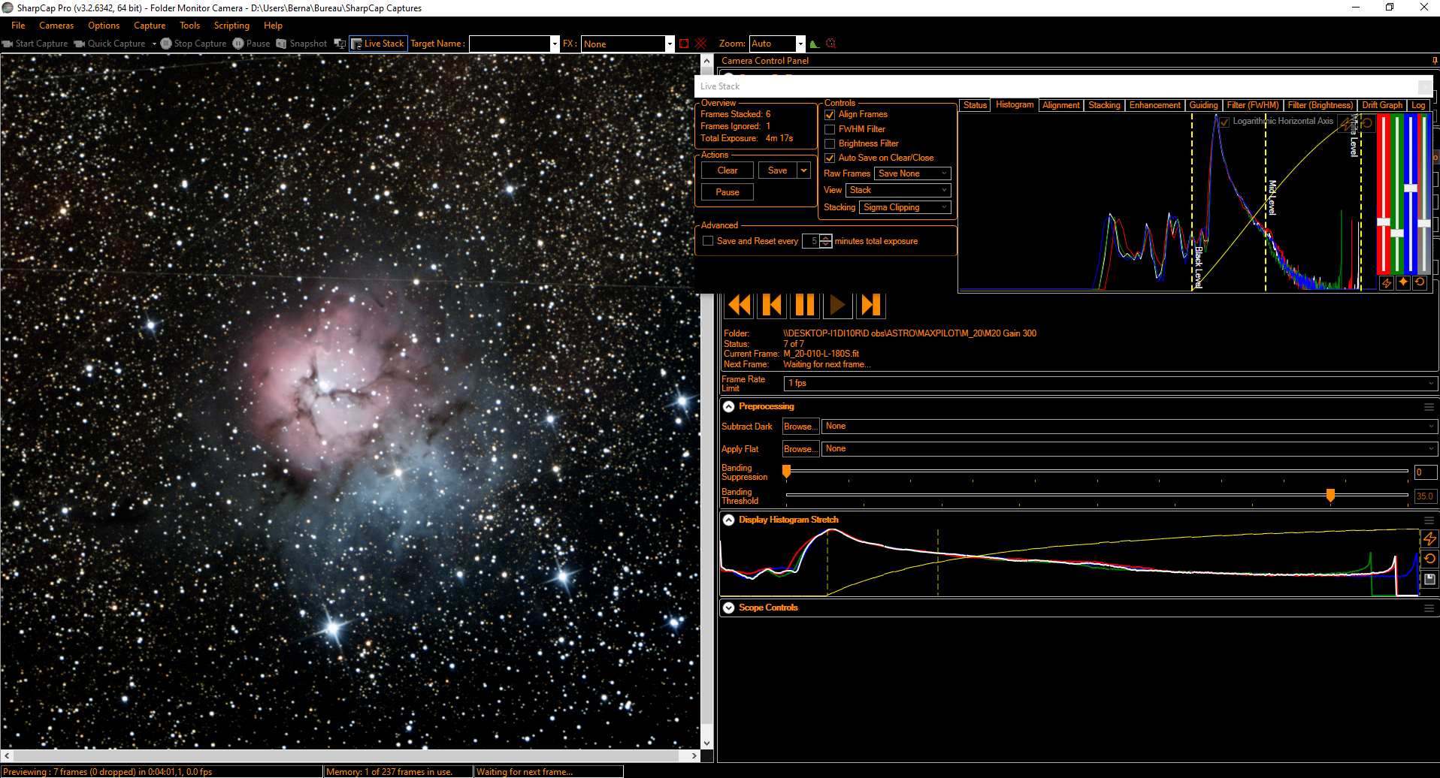
Task: Click the Banding Suppression slider handle
Action: (786, 471)
